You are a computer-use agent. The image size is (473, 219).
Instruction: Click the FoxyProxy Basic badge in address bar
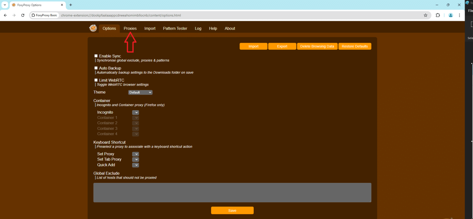point(44,15)
